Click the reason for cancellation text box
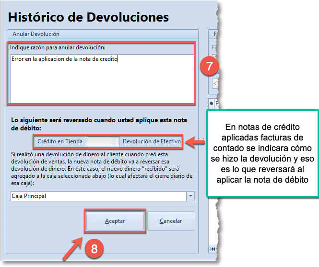The height and width of the screenshot is (267, 319). pos(102,79)
